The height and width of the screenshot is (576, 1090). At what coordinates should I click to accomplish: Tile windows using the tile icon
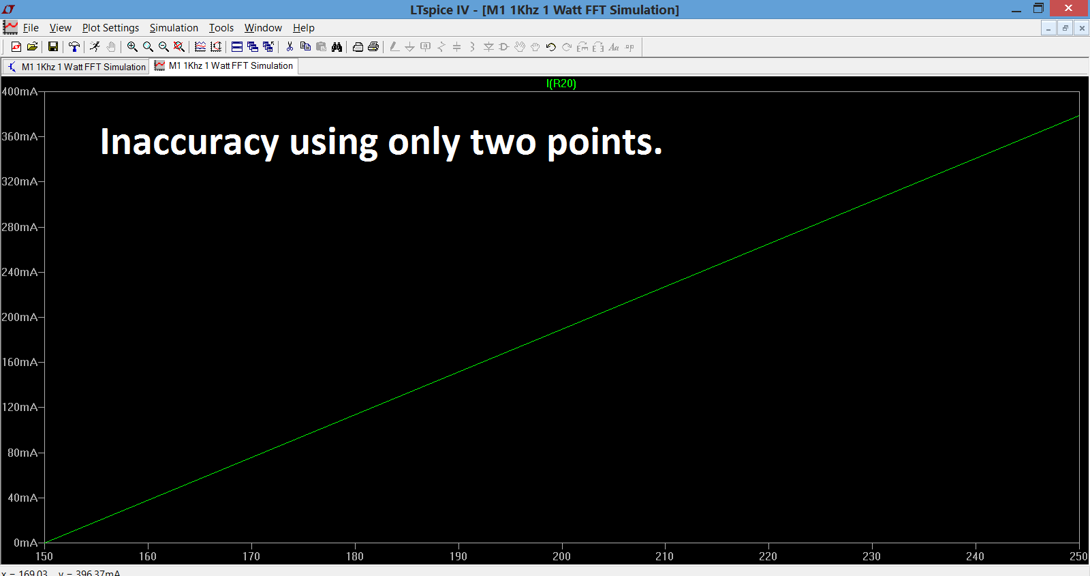click(237, 46)
